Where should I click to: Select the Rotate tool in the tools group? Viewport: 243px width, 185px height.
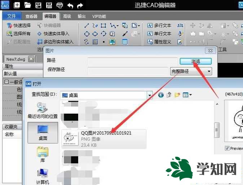[201, 26]
